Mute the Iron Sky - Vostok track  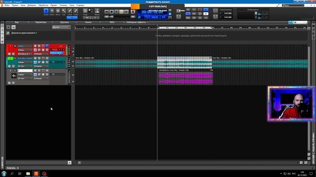click(35, 58)
